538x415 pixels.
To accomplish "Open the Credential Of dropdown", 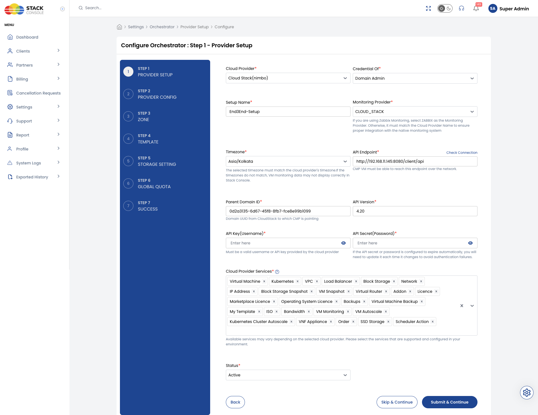I will [x=415, y=78].
